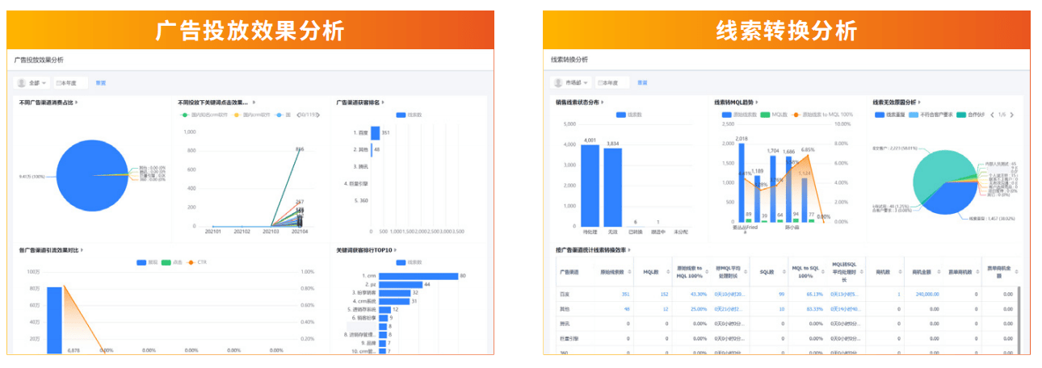Toggle the yellow 国内crm软件 legend series

point(252,115)
